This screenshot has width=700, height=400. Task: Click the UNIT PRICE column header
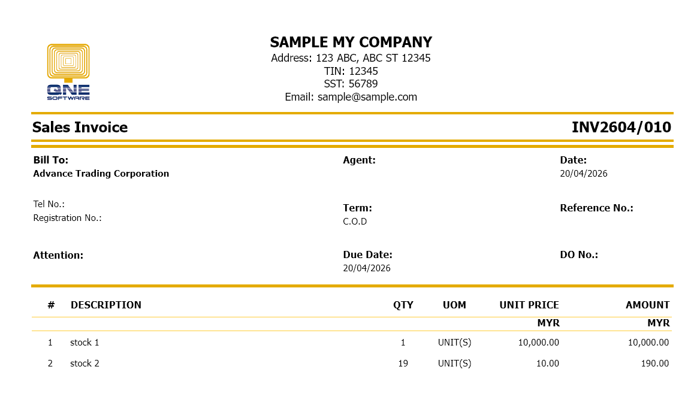(x=529, y=305)
